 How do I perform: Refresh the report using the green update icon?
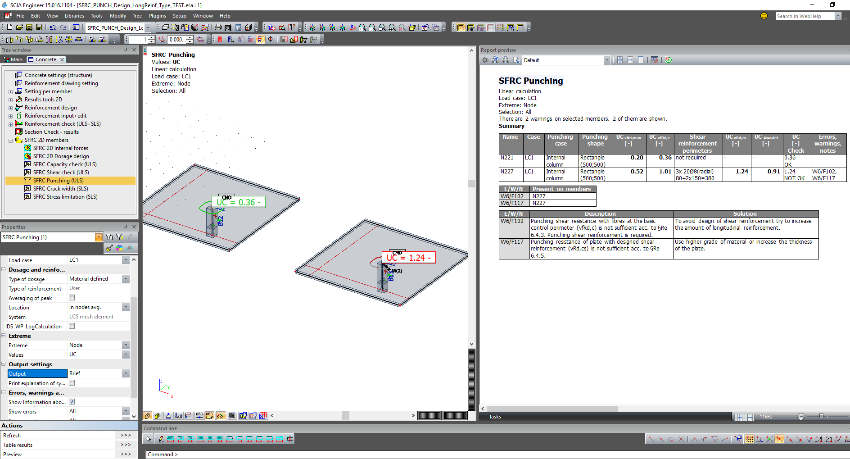[x=669, y=60]
